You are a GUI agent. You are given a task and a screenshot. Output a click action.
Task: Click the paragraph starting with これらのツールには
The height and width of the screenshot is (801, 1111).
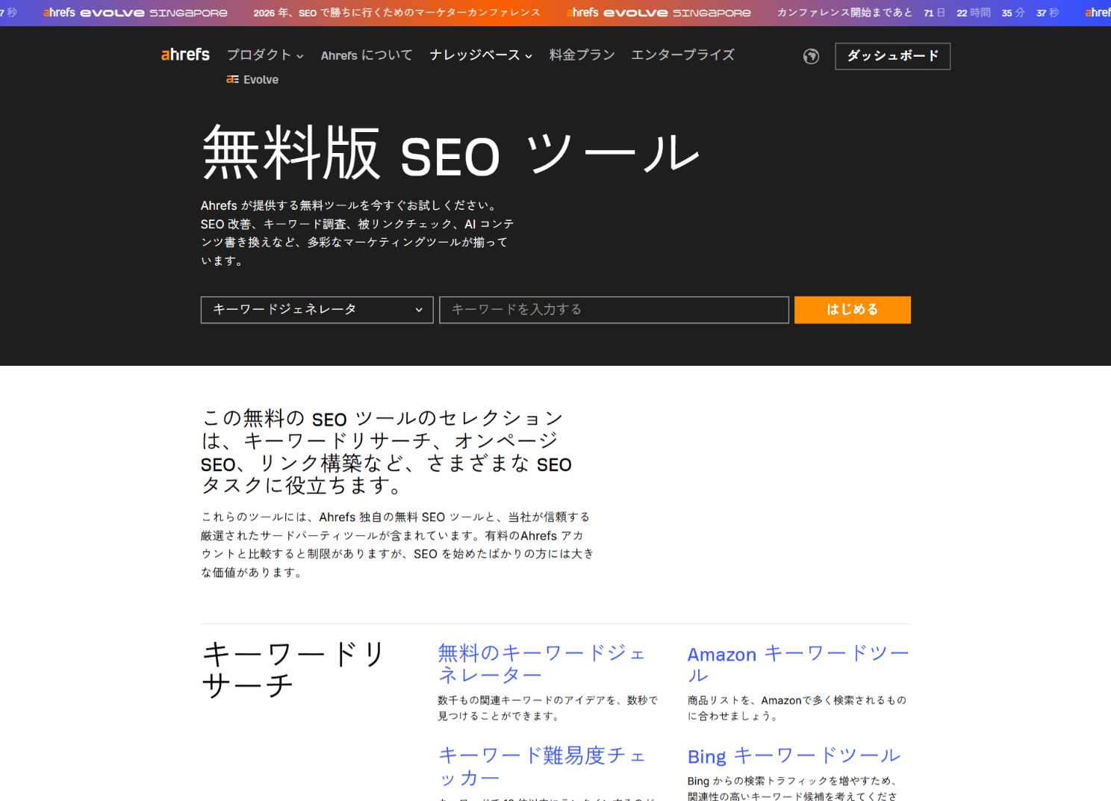pyautogui.click(x=397, y=545)
